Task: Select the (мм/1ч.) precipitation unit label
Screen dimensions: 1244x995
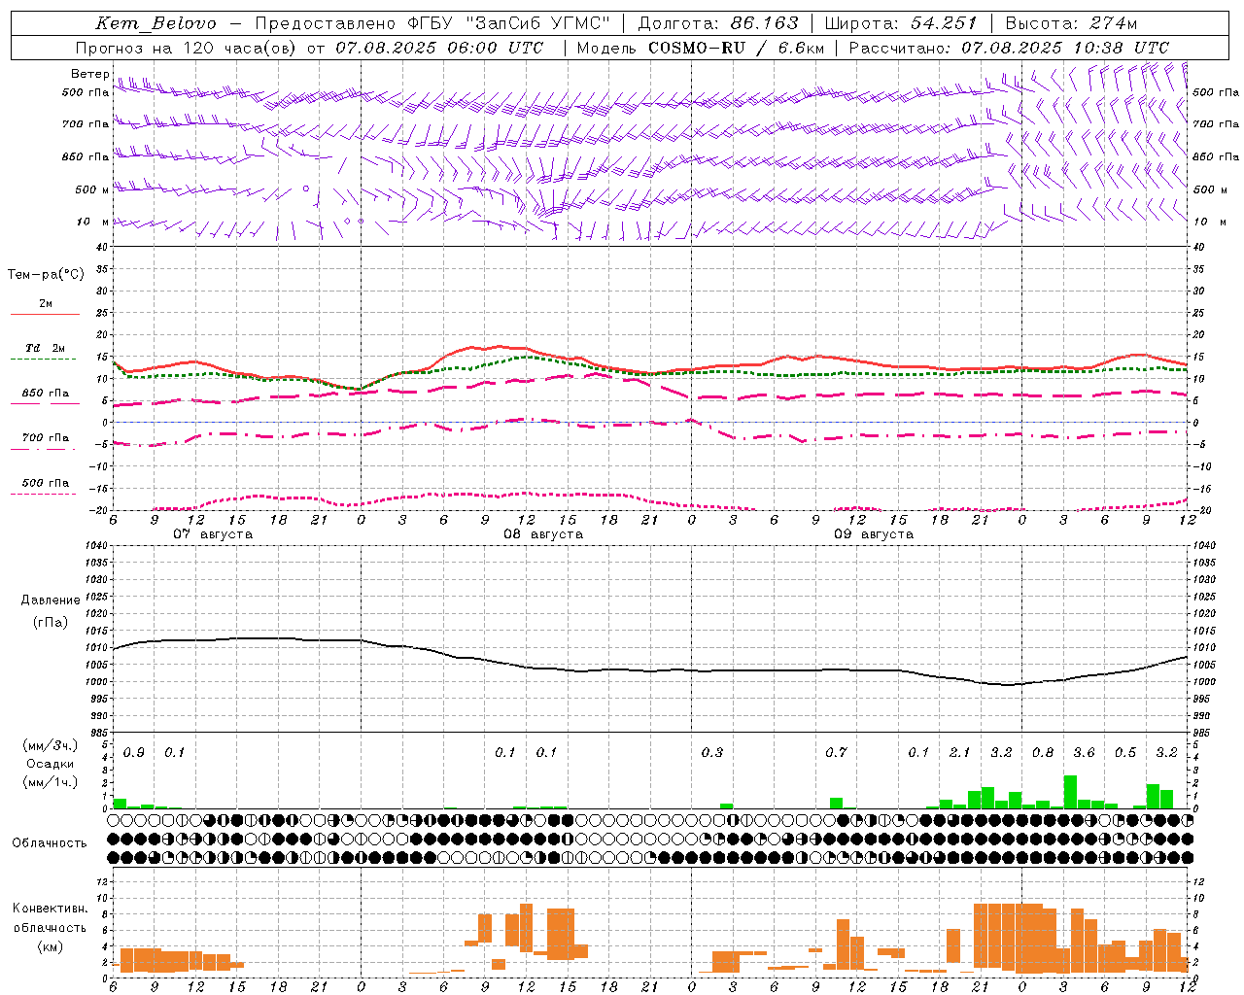Action: 50,782
